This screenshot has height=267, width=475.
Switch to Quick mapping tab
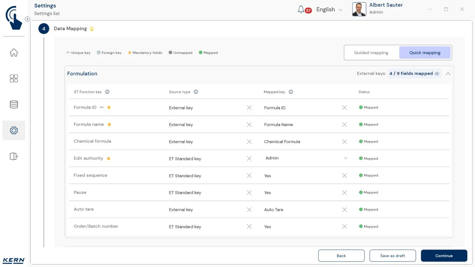click(x=425, y=53)
